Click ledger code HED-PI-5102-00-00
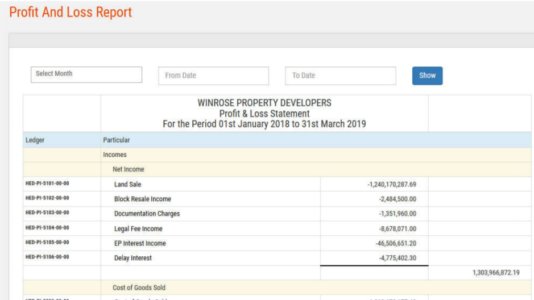Image resolution: width=534 pixels, height=300 pixels. point(47,198)
